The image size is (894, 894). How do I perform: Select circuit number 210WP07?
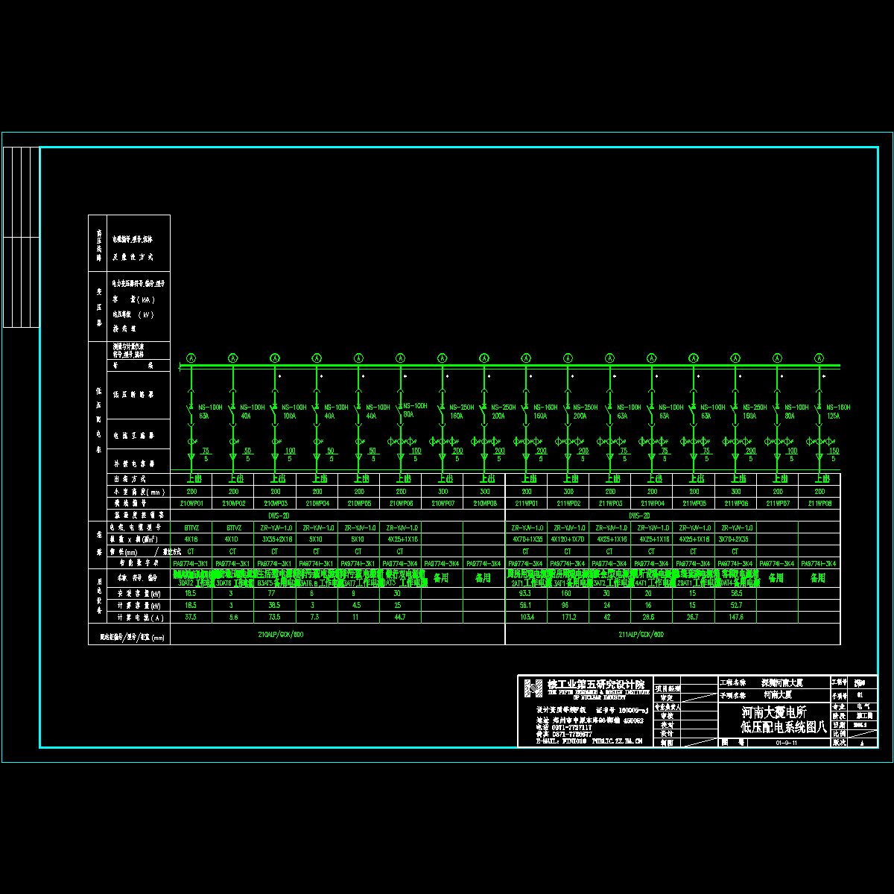pyautogui.click(x=443, y=504)
